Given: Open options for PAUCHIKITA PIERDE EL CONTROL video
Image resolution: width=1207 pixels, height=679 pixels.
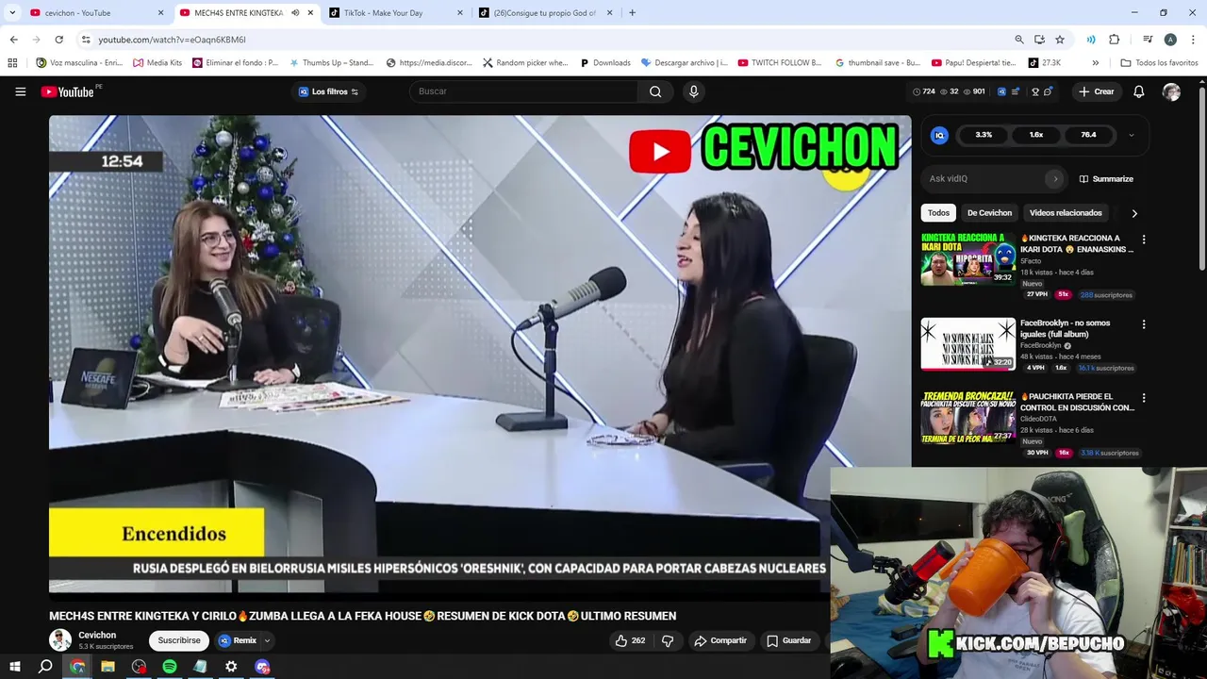Looking at the screenshot, I should pyautogui.click(x=1144, y=398).
